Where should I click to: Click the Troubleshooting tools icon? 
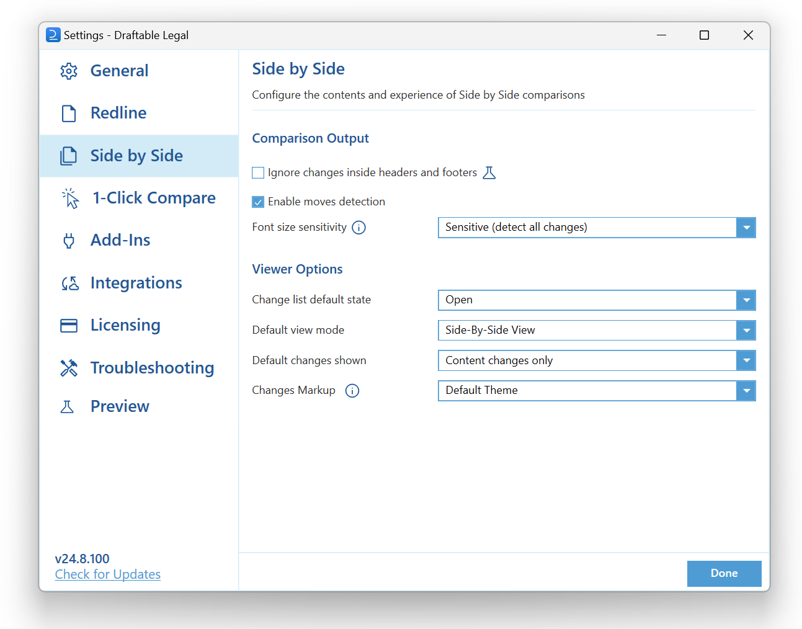tap(69, 368)
